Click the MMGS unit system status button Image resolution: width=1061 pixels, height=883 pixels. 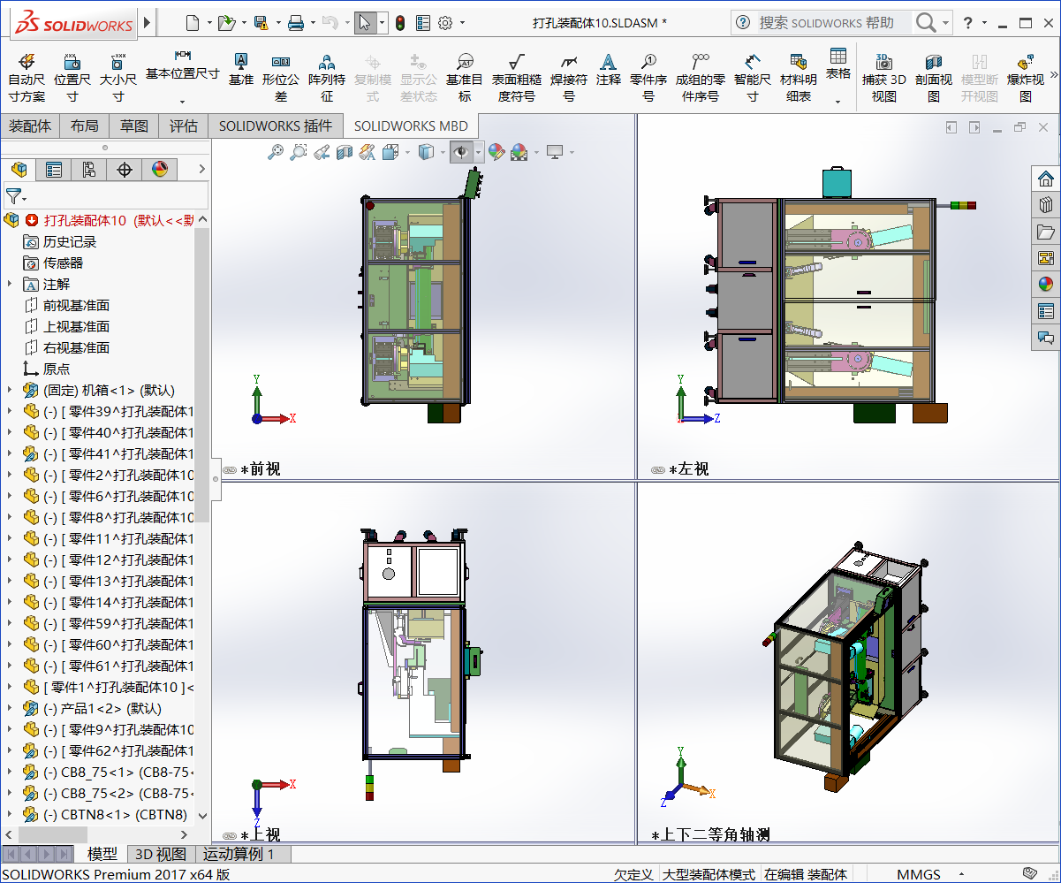click(x=919, y=874)
